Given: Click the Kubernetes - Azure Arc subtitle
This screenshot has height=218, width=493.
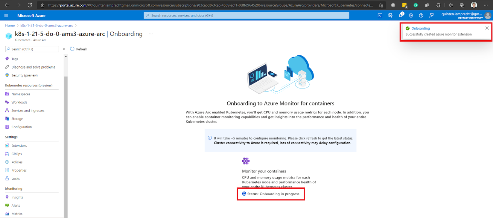Looking at the screenshot, I should point(31,40).
